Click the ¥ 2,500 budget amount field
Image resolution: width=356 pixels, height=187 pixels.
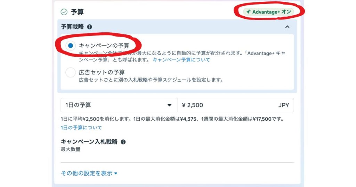tap(226, 105)
